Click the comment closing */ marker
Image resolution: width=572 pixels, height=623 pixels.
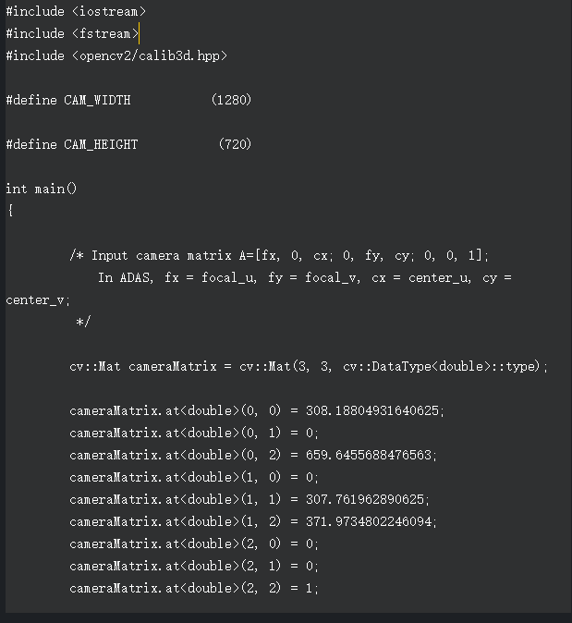pyautogui.click(x=83, y=322)
